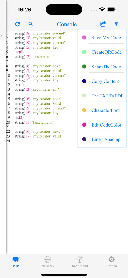Click the dark purple dot beside Line's Spacing
Viewport: 128px width, 278px height.
point(84,139)
